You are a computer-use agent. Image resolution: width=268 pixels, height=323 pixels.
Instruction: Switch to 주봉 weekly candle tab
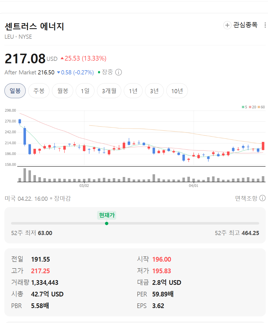39,91
